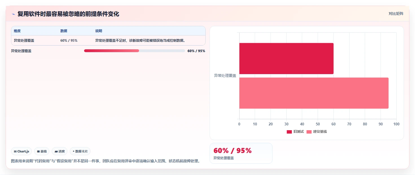The height and width of the screenshot is (175, 415).
Task: Select the Chart.js tag chip
Action: (x=21, y=151)
